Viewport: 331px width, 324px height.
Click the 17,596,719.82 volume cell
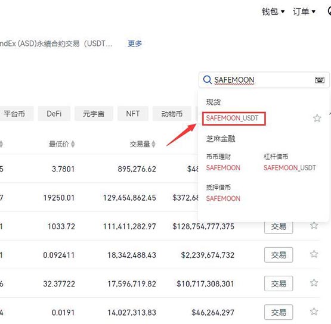coord(132,283)
